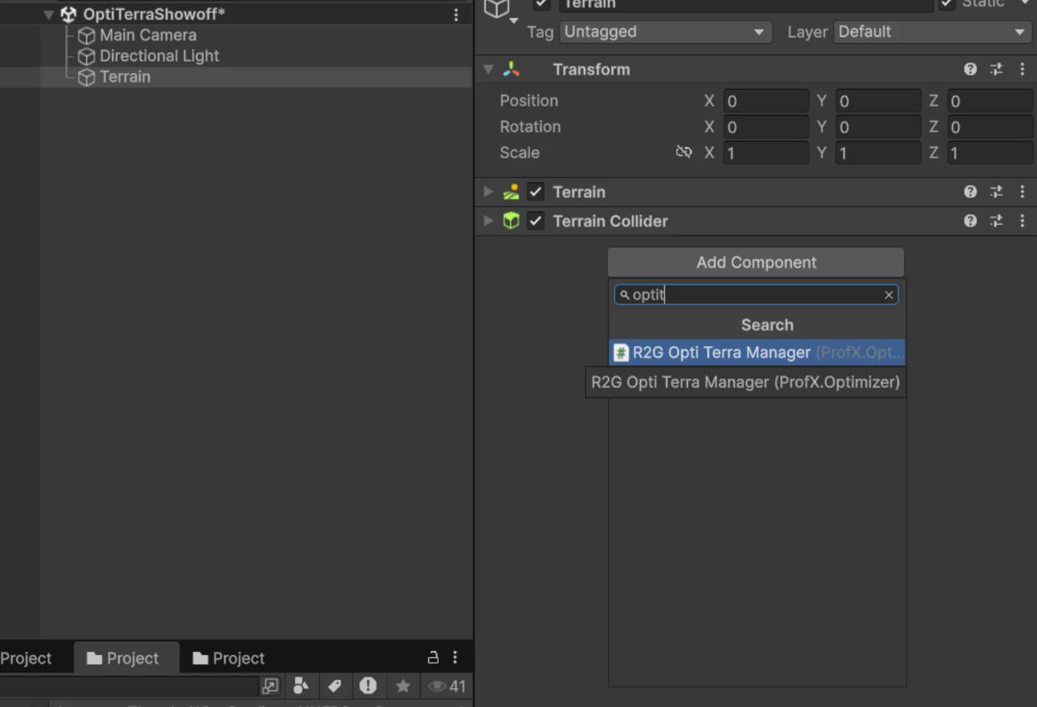Open Search by Label tag icon
1037x707 pixels.
[x=335, y=686]
